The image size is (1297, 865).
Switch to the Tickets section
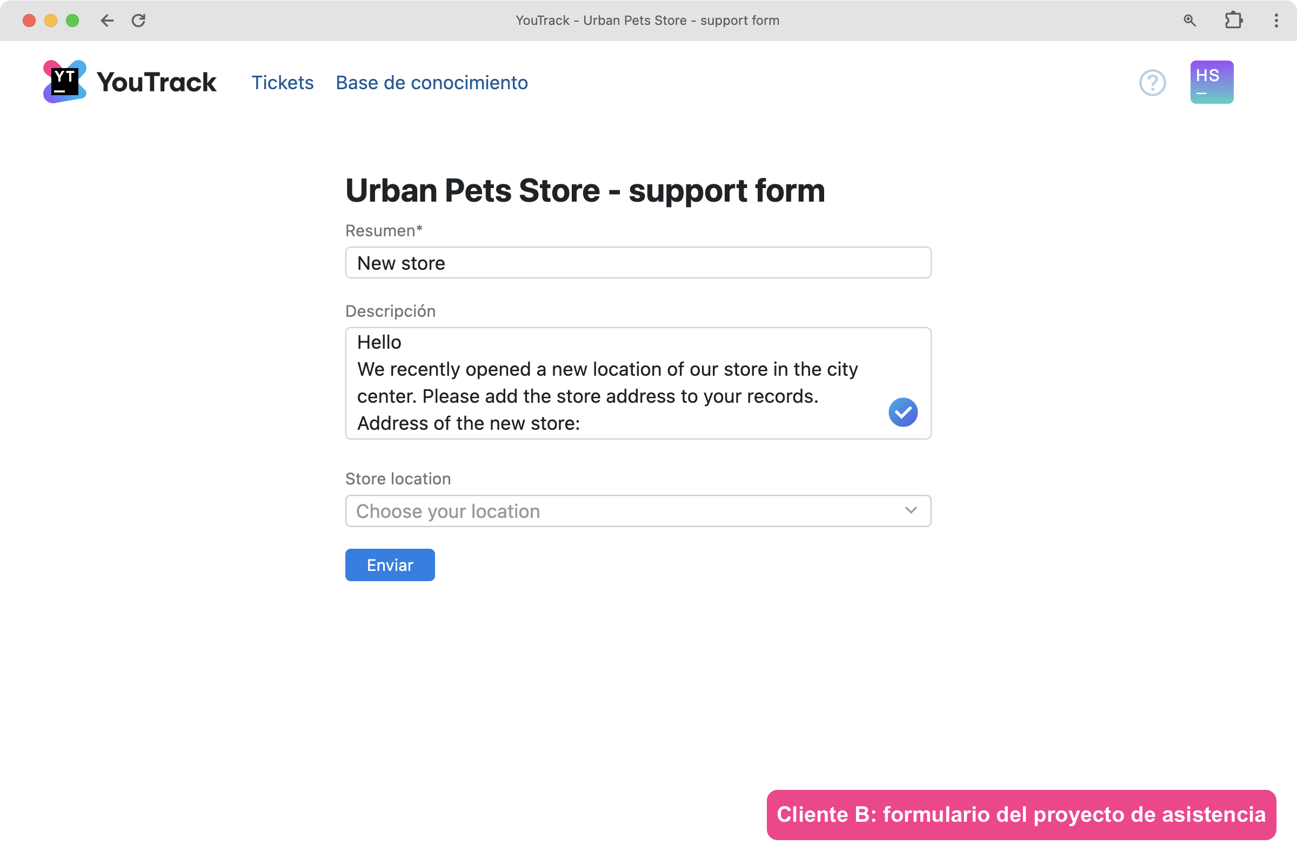click(x=282, y=82)
